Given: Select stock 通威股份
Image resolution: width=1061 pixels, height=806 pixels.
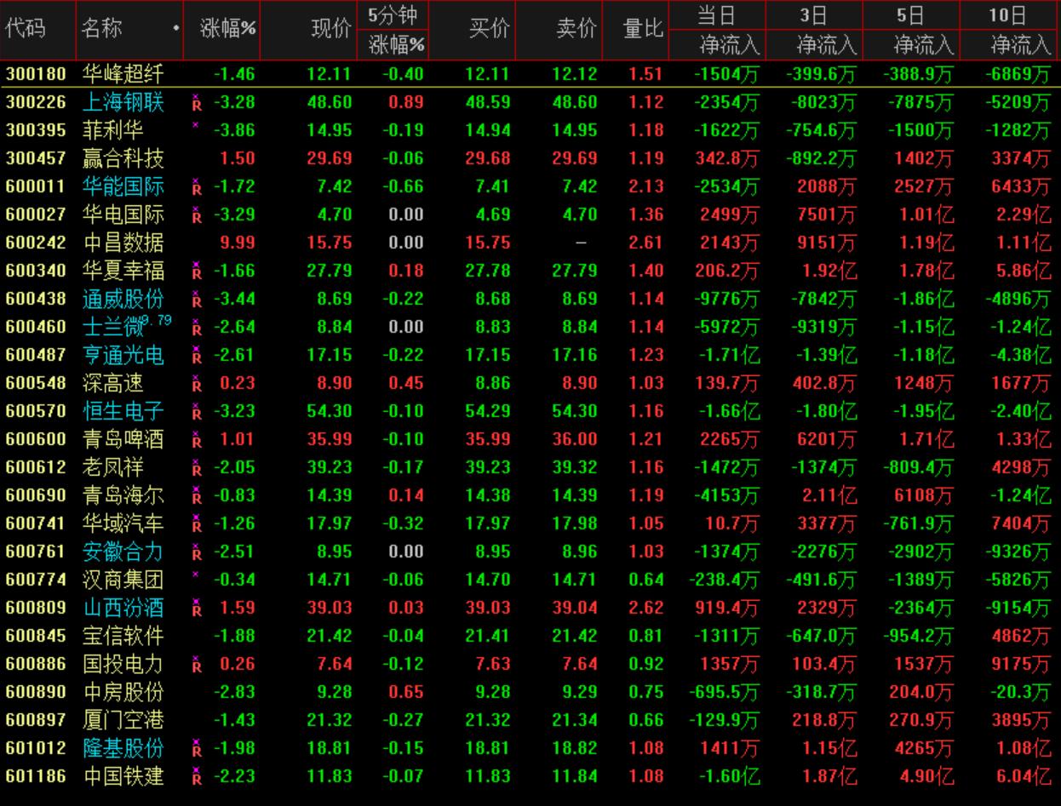Looking at the screenshot, I should click(123, 300).
